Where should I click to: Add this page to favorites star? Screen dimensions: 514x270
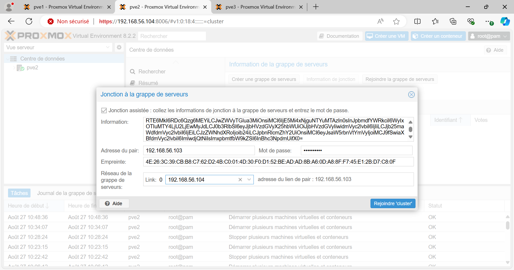[396, 21]
